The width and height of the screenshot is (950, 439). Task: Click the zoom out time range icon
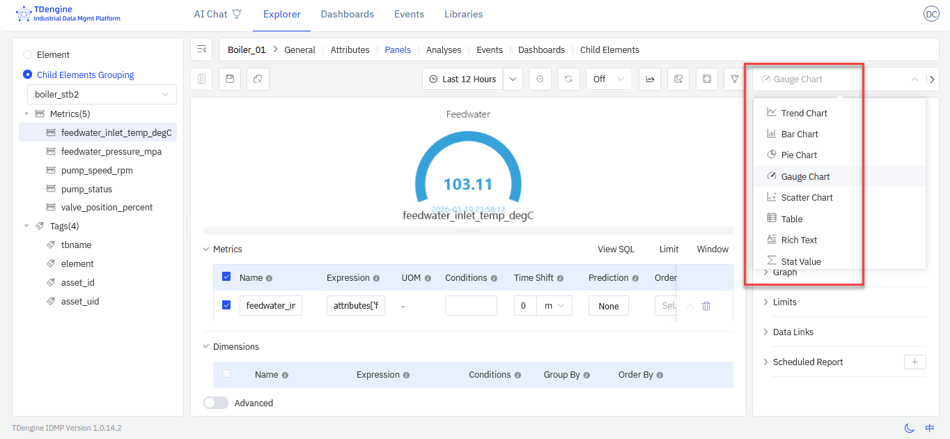[540, 79]
